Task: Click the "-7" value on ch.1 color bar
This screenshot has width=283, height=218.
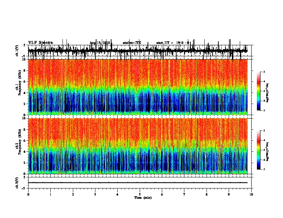Action: tap(263, 110)
